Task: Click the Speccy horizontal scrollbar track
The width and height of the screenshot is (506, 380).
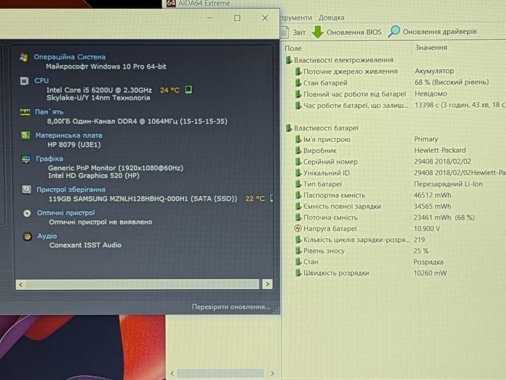Action: pyautogui.click(x=143, y=284)
